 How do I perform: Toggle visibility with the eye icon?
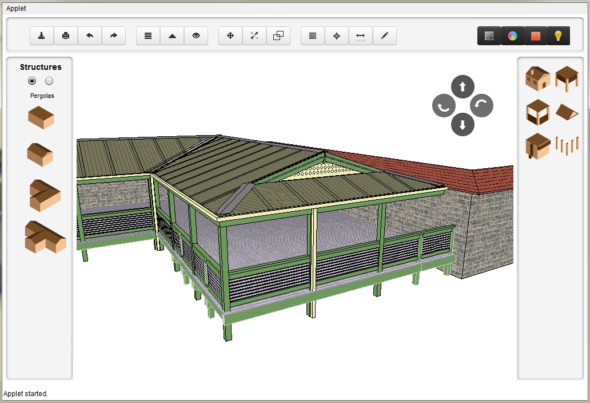[196, 35]
